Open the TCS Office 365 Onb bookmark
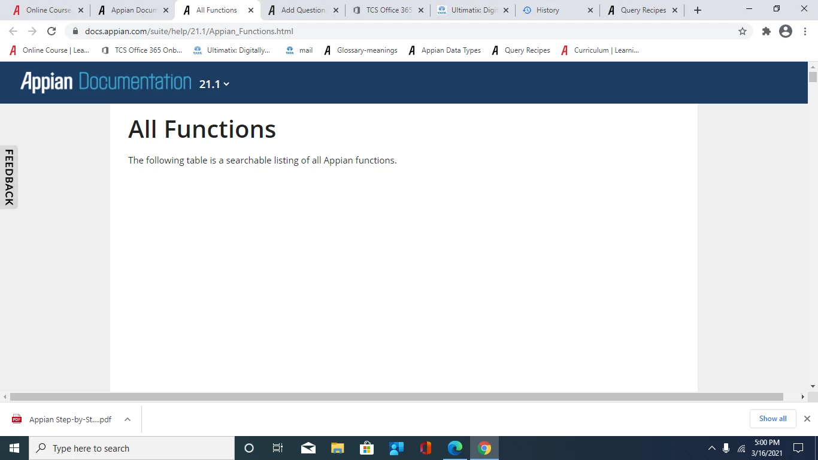The width and height of the screenshot is (818, 460). pos(142,50)
